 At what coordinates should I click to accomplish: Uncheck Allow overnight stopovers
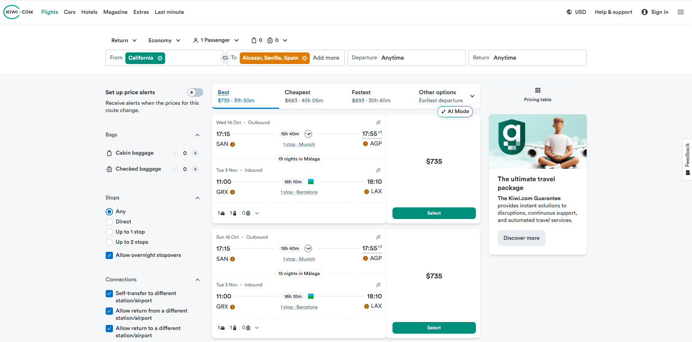109,255
